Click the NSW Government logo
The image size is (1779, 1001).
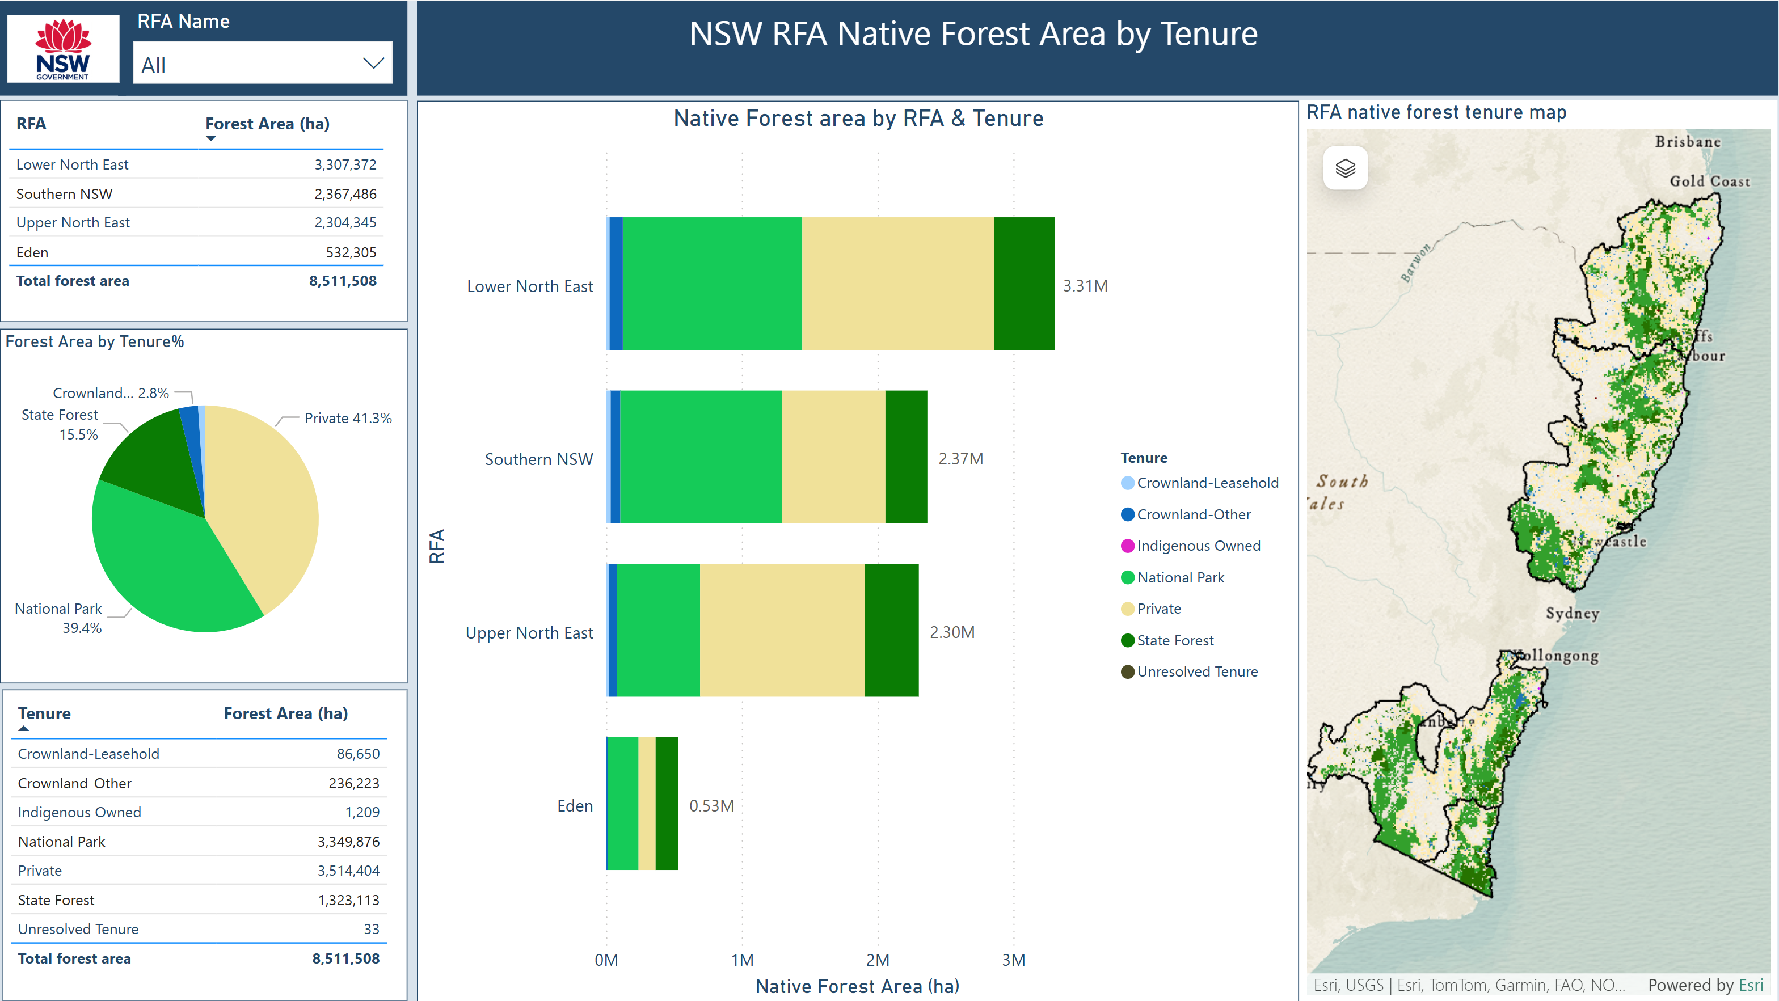63,49
